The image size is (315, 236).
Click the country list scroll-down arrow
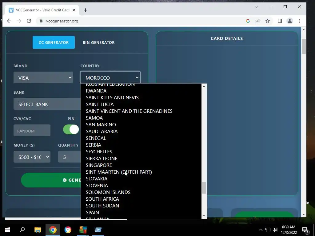tap(204, 216)
